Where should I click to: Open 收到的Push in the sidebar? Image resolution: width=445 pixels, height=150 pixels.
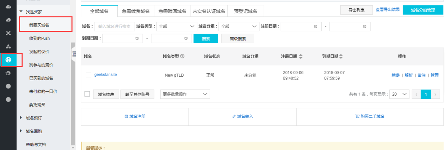[x=39, y=38]
